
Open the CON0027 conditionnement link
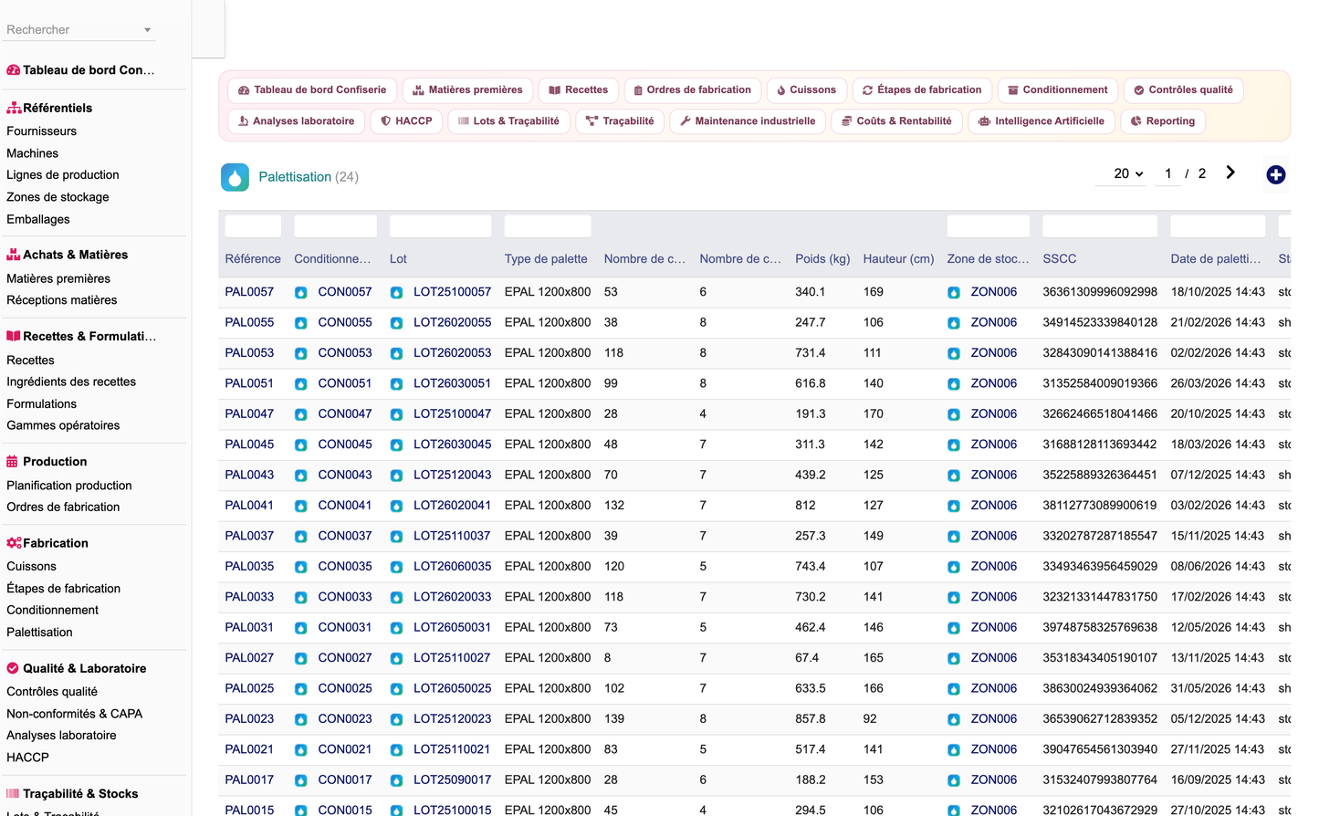[344, 657]
